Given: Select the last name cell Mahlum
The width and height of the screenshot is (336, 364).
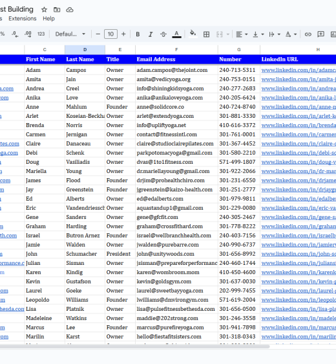Looking at the screenshot, I should click(x=85, y=107).
